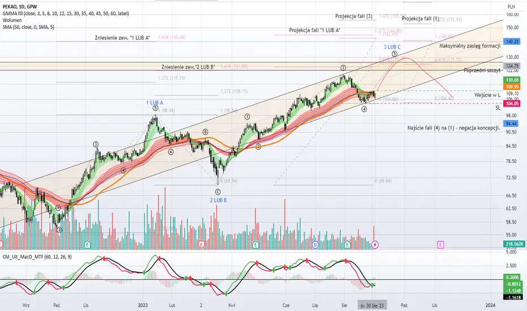Viewport: 527px width, 311px height.
Task: Click the green earnings 'E' marker near Kwiecień
Action: 256,244
